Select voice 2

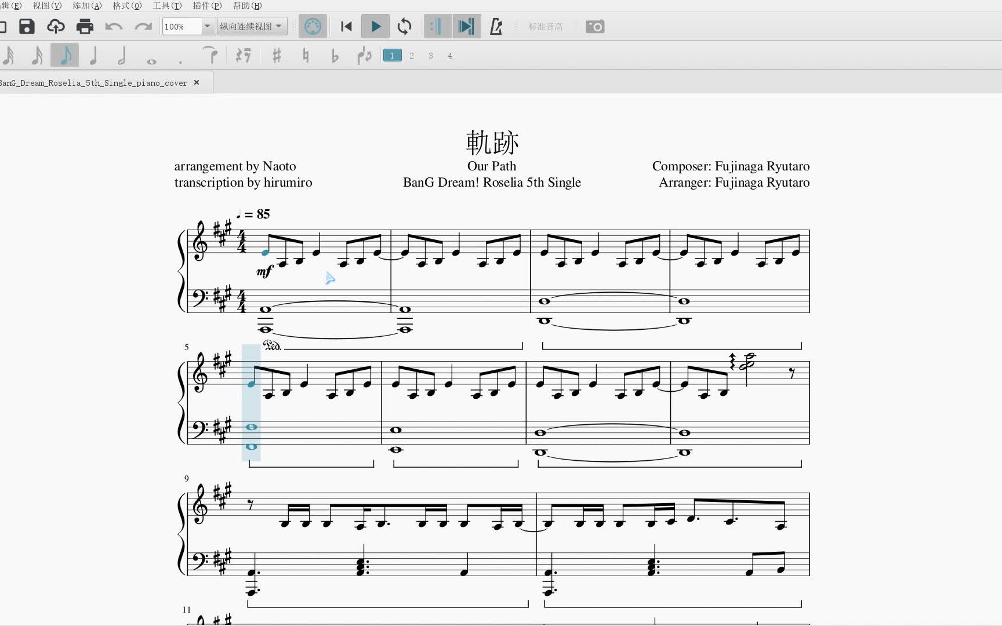[412, 56]
